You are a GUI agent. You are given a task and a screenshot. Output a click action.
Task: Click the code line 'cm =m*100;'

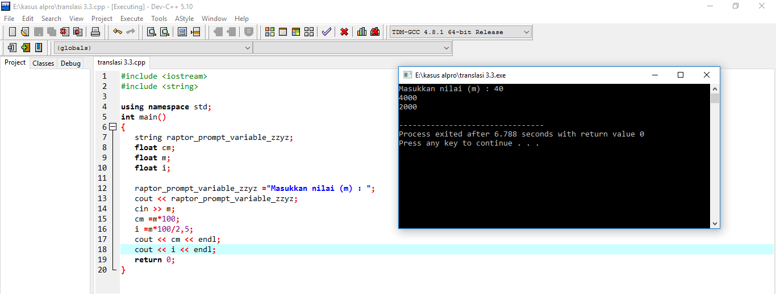pyautogui.click(x=157, y=219)
